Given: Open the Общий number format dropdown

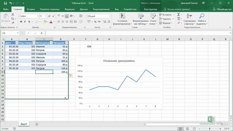Looking at the screenshot, I should (x=110, y=16).
